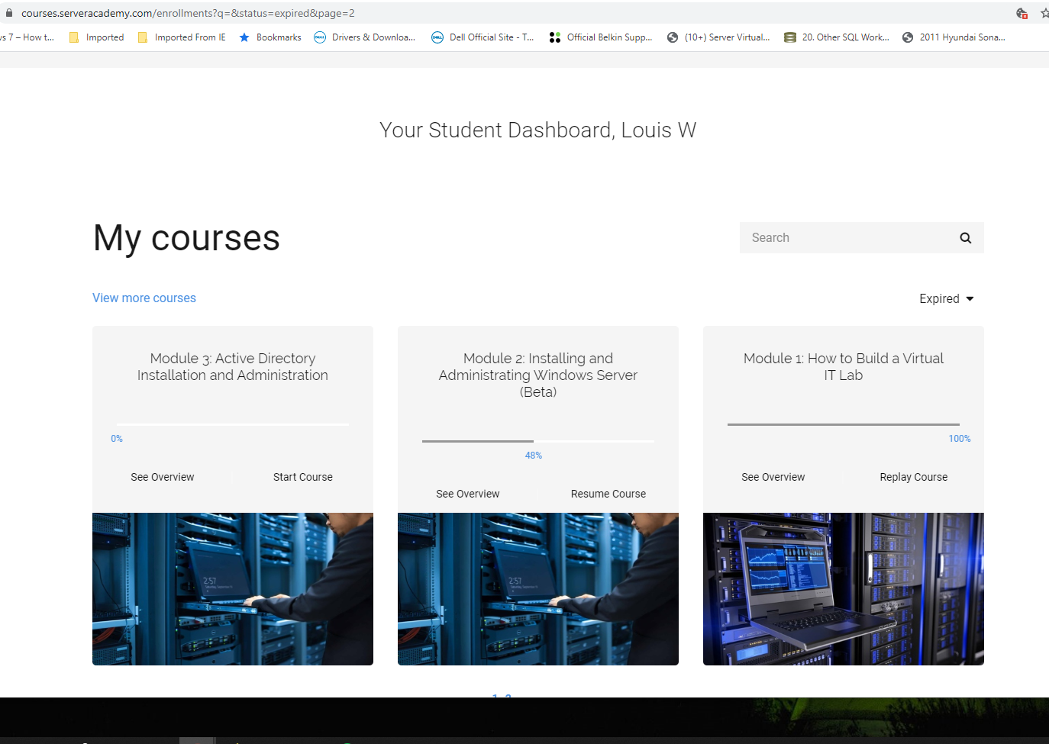
Task: Click the Module 1 laptop server thumbnail
Action: pos(843,588)
